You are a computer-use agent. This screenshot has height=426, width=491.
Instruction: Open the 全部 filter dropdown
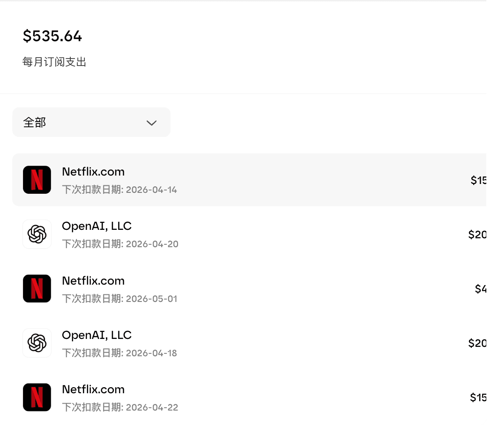click(x=91, y=122)
